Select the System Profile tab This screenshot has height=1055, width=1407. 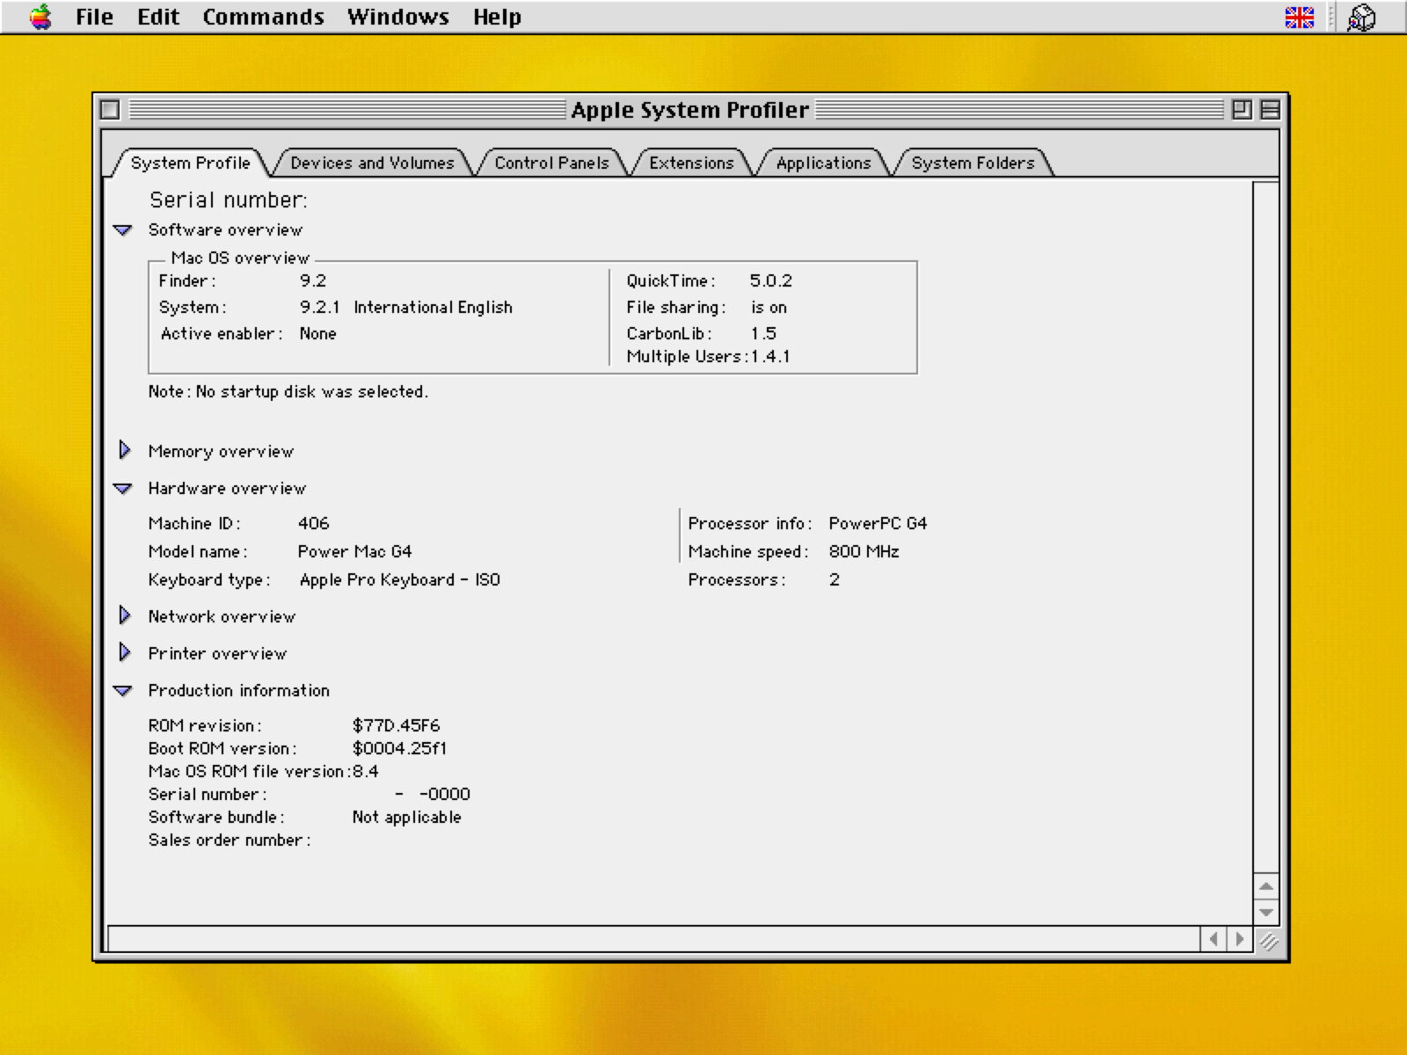190,163
